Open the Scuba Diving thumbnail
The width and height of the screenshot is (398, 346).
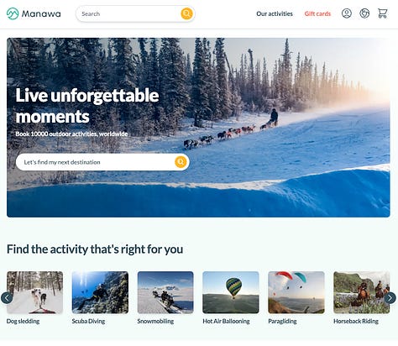[x=100, y=292]
